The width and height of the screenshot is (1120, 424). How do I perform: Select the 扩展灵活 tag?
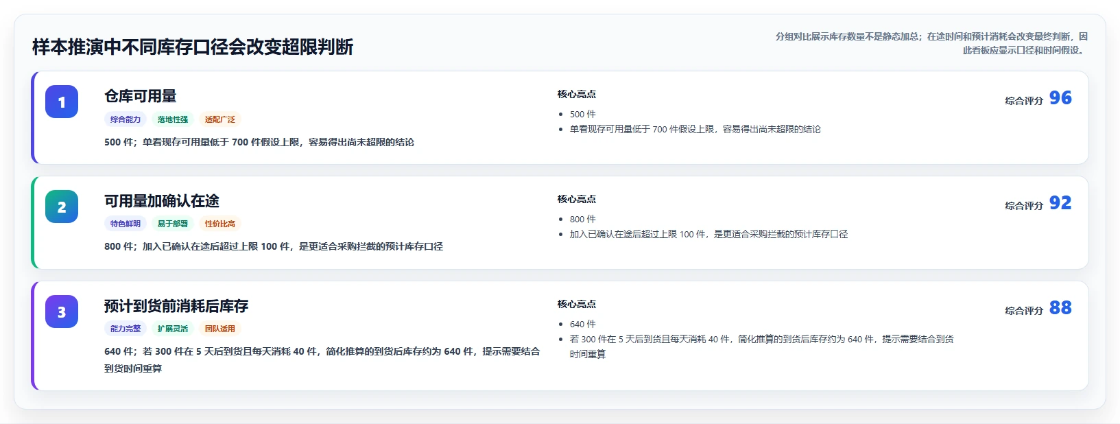pyautogui.click(x=173, y=329)
